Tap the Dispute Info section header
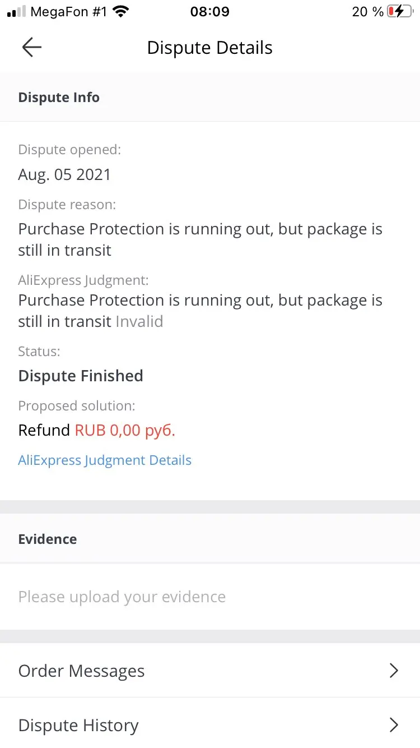 tap(59, 97)
